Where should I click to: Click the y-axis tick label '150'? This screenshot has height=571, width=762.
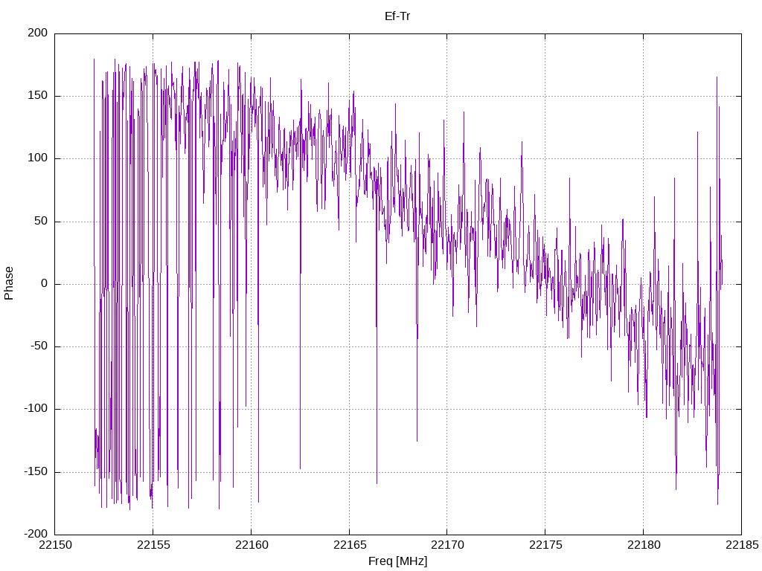(x=38, y=96)
